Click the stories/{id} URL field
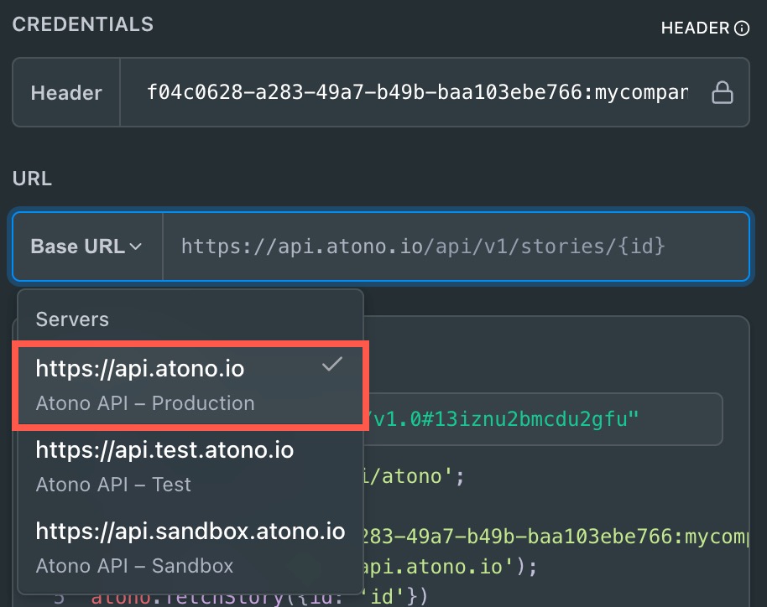Viewport: 767px width, 607px height. point(456,246)
